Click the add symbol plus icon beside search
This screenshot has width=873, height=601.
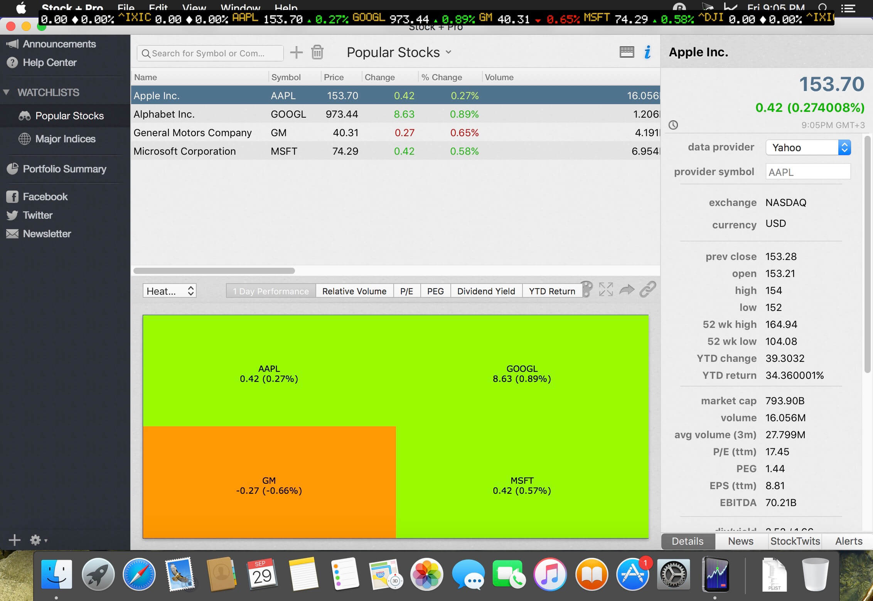(296, 52)
